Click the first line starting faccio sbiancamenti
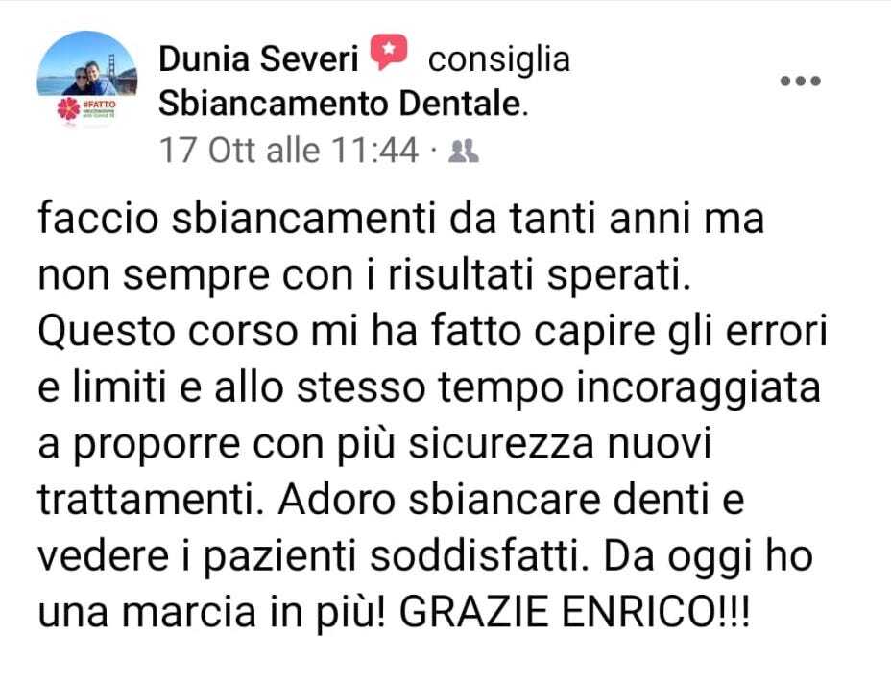This screenshot has height=681, width=891. (400, 219)
